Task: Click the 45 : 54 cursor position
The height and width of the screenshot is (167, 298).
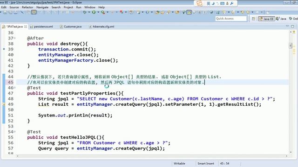Action: [x=224, y=163]
